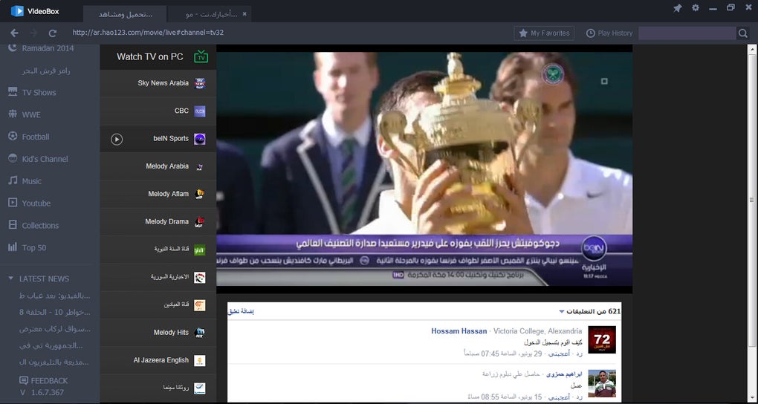Screen dimensions: 758x404
Task: Close the second browser tab
Action: (x=244, y=14)
